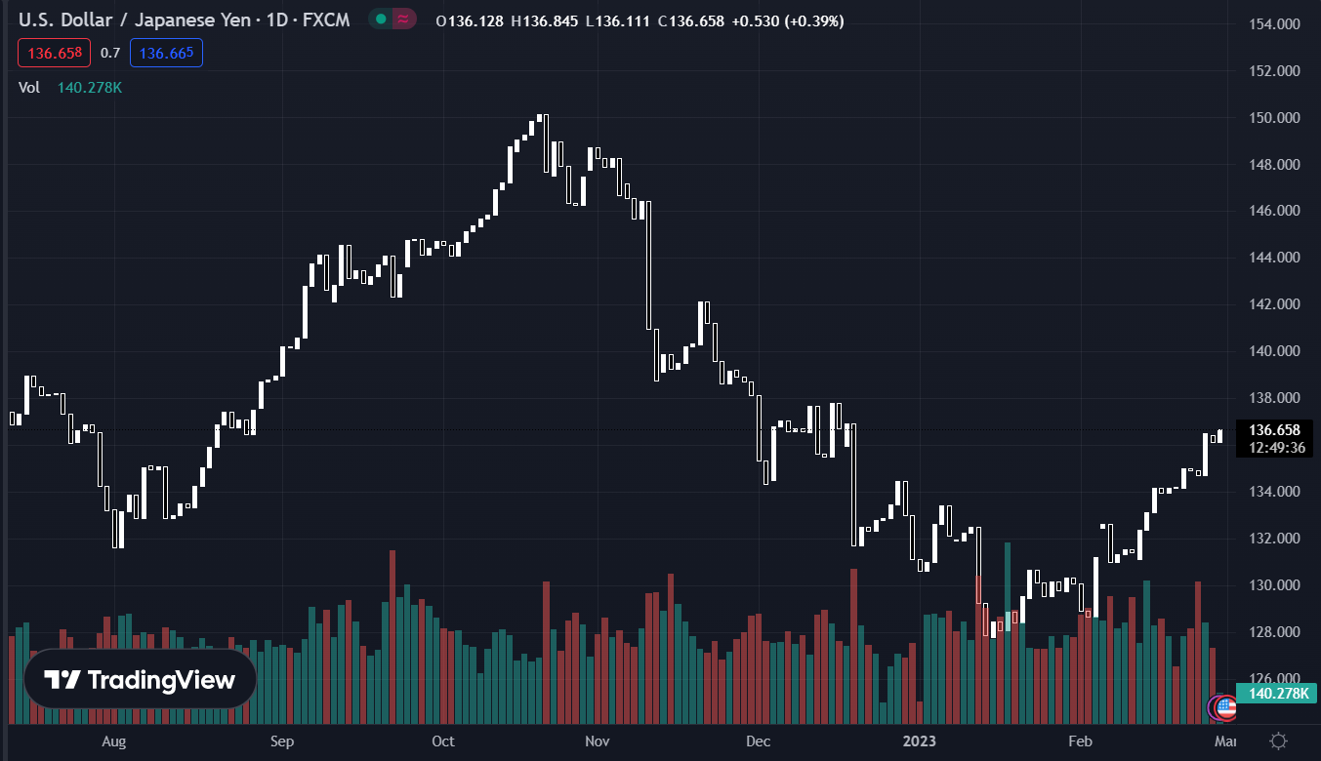This screenshot has width=1321, height=761.
Task: Click the Feb label on the time axis
Action: (1080, 741)
